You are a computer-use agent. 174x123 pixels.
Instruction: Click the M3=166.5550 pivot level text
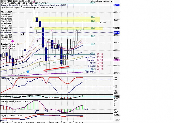(7, 24)
